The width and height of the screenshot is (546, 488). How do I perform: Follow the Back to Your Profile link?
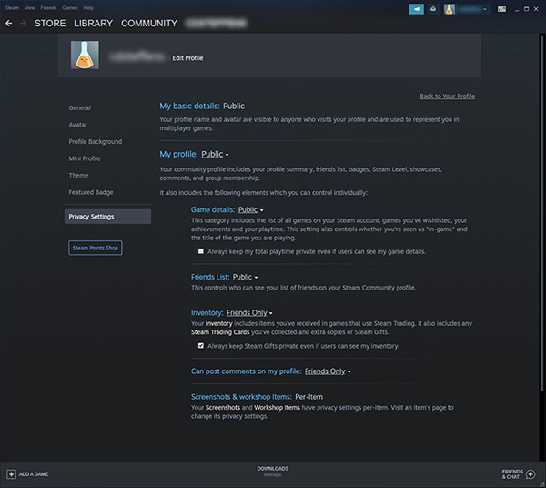point(447,96)
